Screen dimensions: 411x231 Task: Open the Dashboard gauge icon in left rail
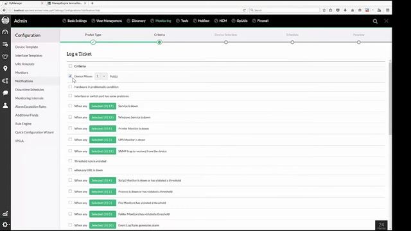[x=5, y=32]
